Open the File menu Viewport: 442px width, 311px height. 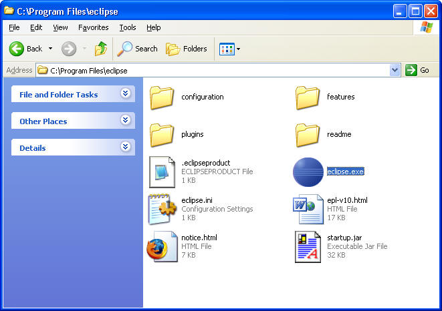[x=14, y=27]
